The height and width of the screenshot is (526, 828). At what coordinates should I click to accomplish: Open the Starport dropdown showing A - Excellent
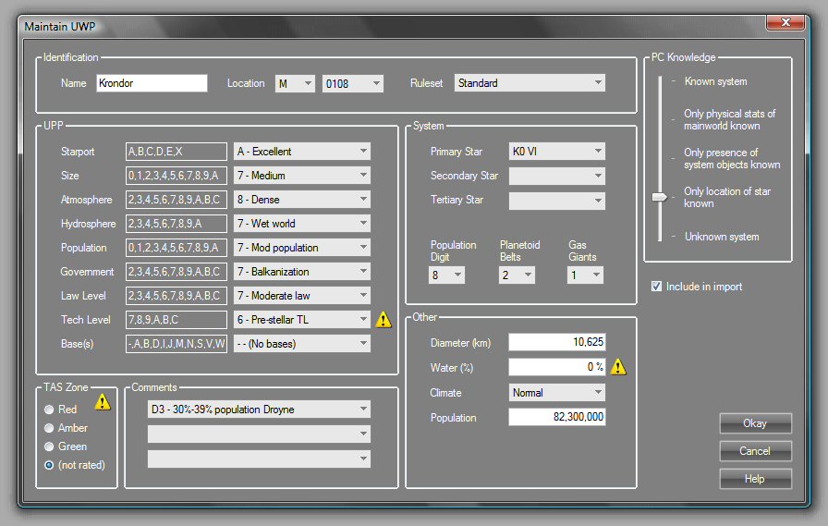pyautogui.click(x=302, y=152)
